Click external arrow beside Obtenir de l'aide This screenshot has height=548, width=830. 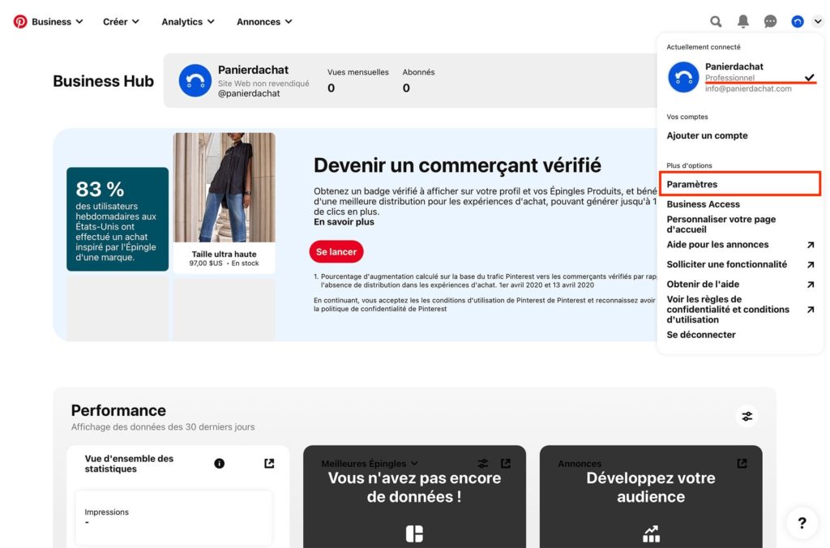pos(811,285)
